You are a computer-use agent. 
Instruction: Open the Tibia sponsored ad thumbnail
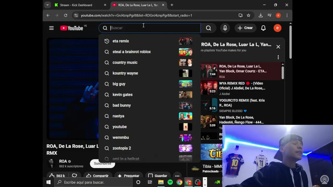(212, 152)
